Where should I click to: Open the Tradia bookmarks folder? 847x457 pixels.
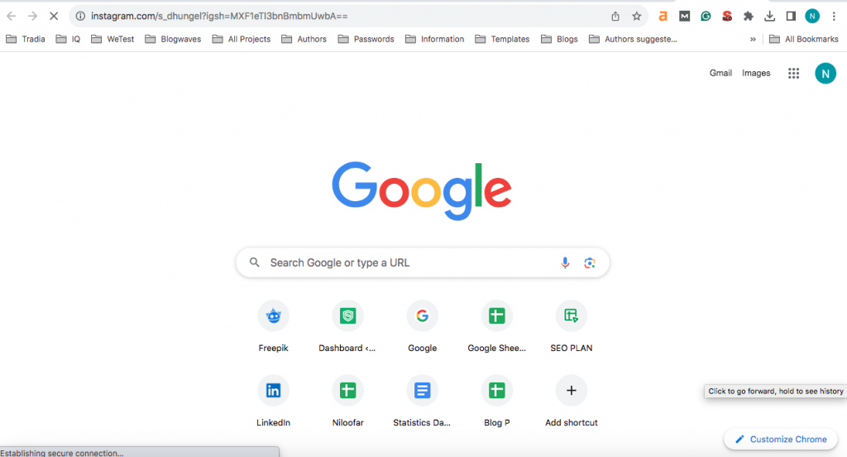[26, 39]
